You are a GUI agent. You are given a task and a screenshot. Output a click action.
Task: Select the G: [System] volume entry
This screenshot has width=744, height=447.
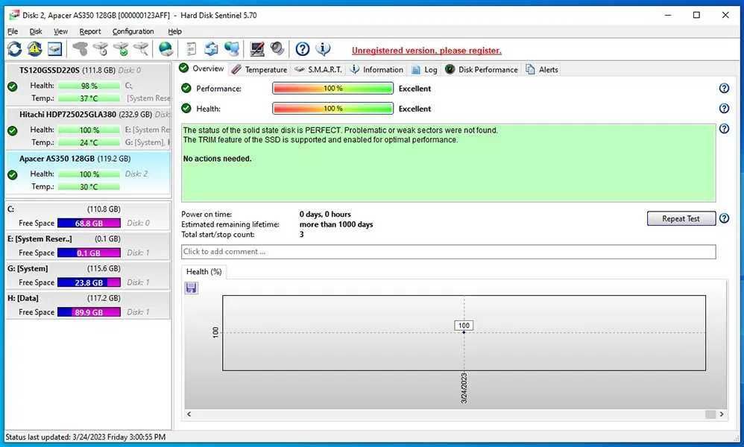click(88, 276)
